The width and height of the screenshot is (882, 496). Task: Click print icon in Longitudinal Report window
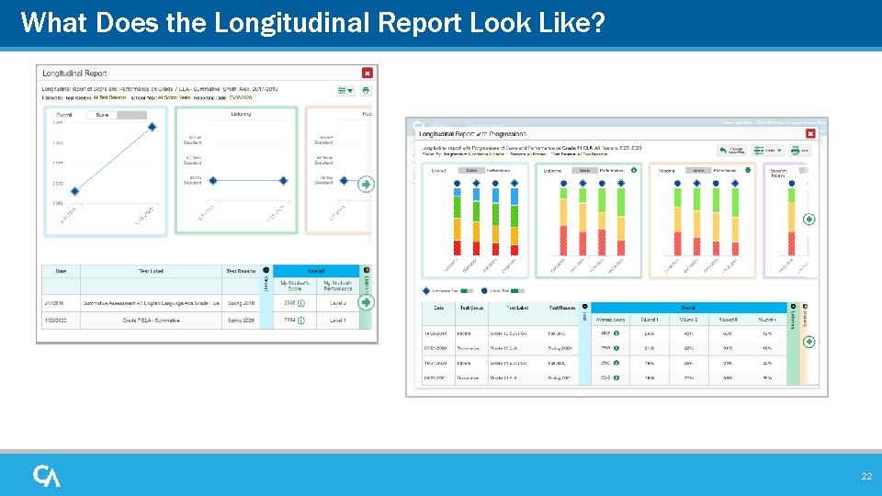point(366,91)
